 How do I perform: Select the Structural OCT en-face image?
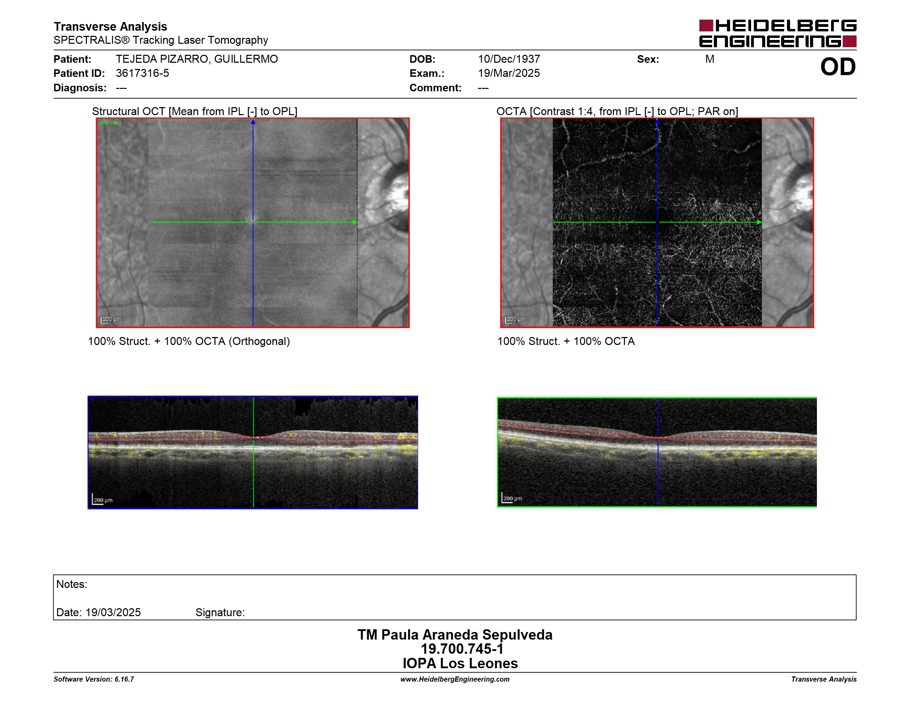(253, 223)
